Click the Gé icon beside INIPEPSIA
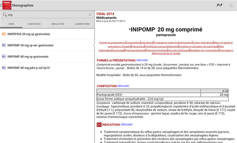This screenshot has width=237, height=143. [4, 34]
